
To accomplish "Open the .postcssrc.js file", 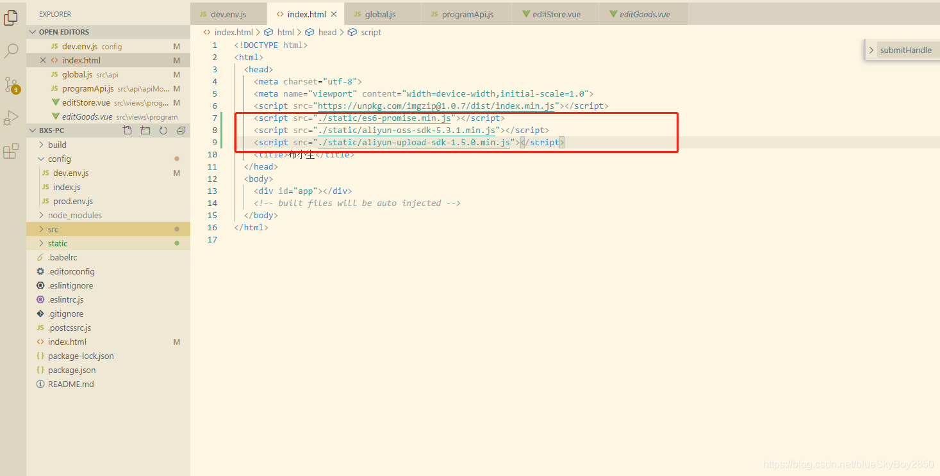I will click(108, 328).
